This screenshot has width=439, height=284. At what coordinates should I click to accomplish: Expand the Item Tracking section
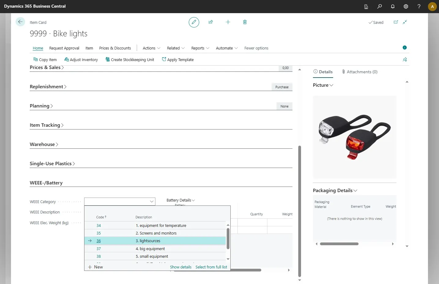tap(47, 125)
